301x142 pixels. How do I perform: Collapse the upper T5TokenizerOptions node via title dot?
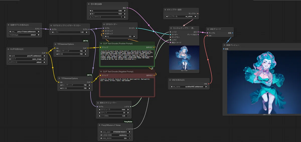tap(56, 44)
